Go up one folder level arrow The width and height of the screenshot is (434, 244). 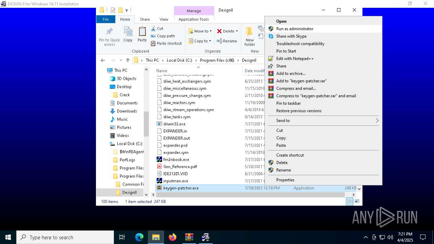pyautogui.click(x=127, y=60)
